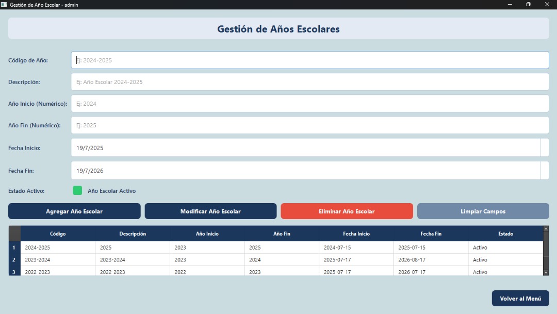Select the 2023-2024 code cell

58,260
